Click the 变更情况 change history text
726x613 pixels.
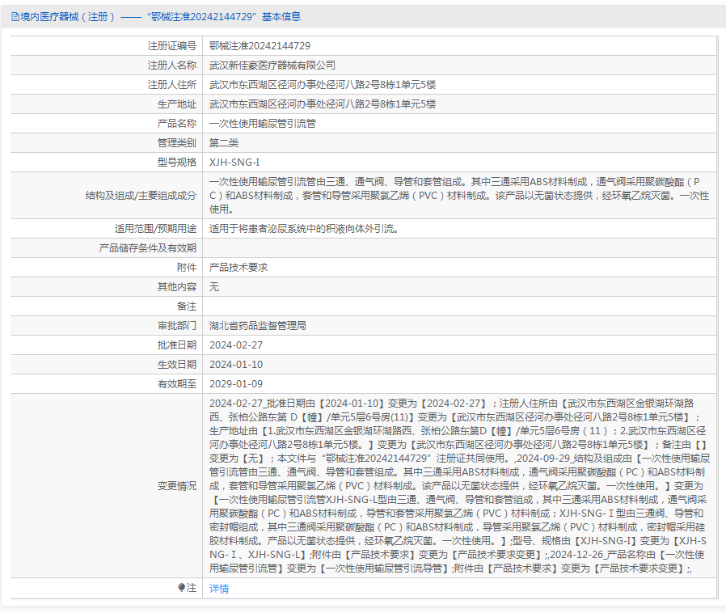(x=459, y=486)
